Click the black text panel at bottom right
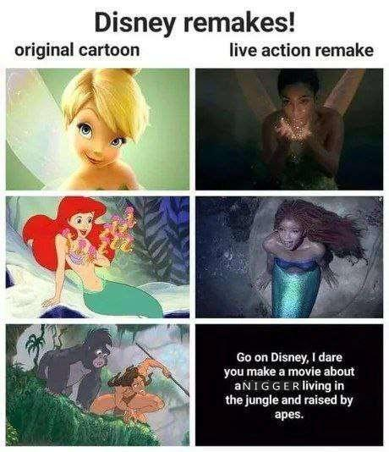Image resolution: width=389 pixels, height=452 pixels. coord(289,385)
